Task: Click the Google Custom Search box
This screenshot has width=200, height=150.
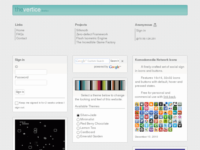Action: (92, 61)
